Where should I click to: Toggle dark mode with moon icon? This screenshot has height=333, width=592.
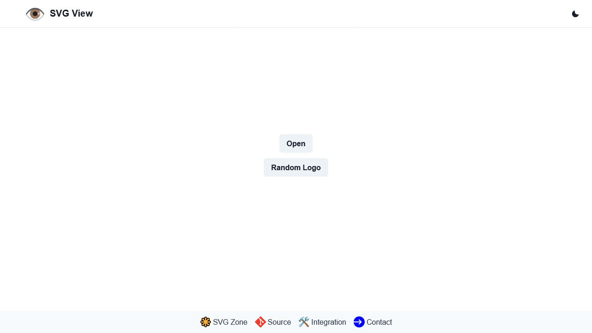(x=575, y=14)
